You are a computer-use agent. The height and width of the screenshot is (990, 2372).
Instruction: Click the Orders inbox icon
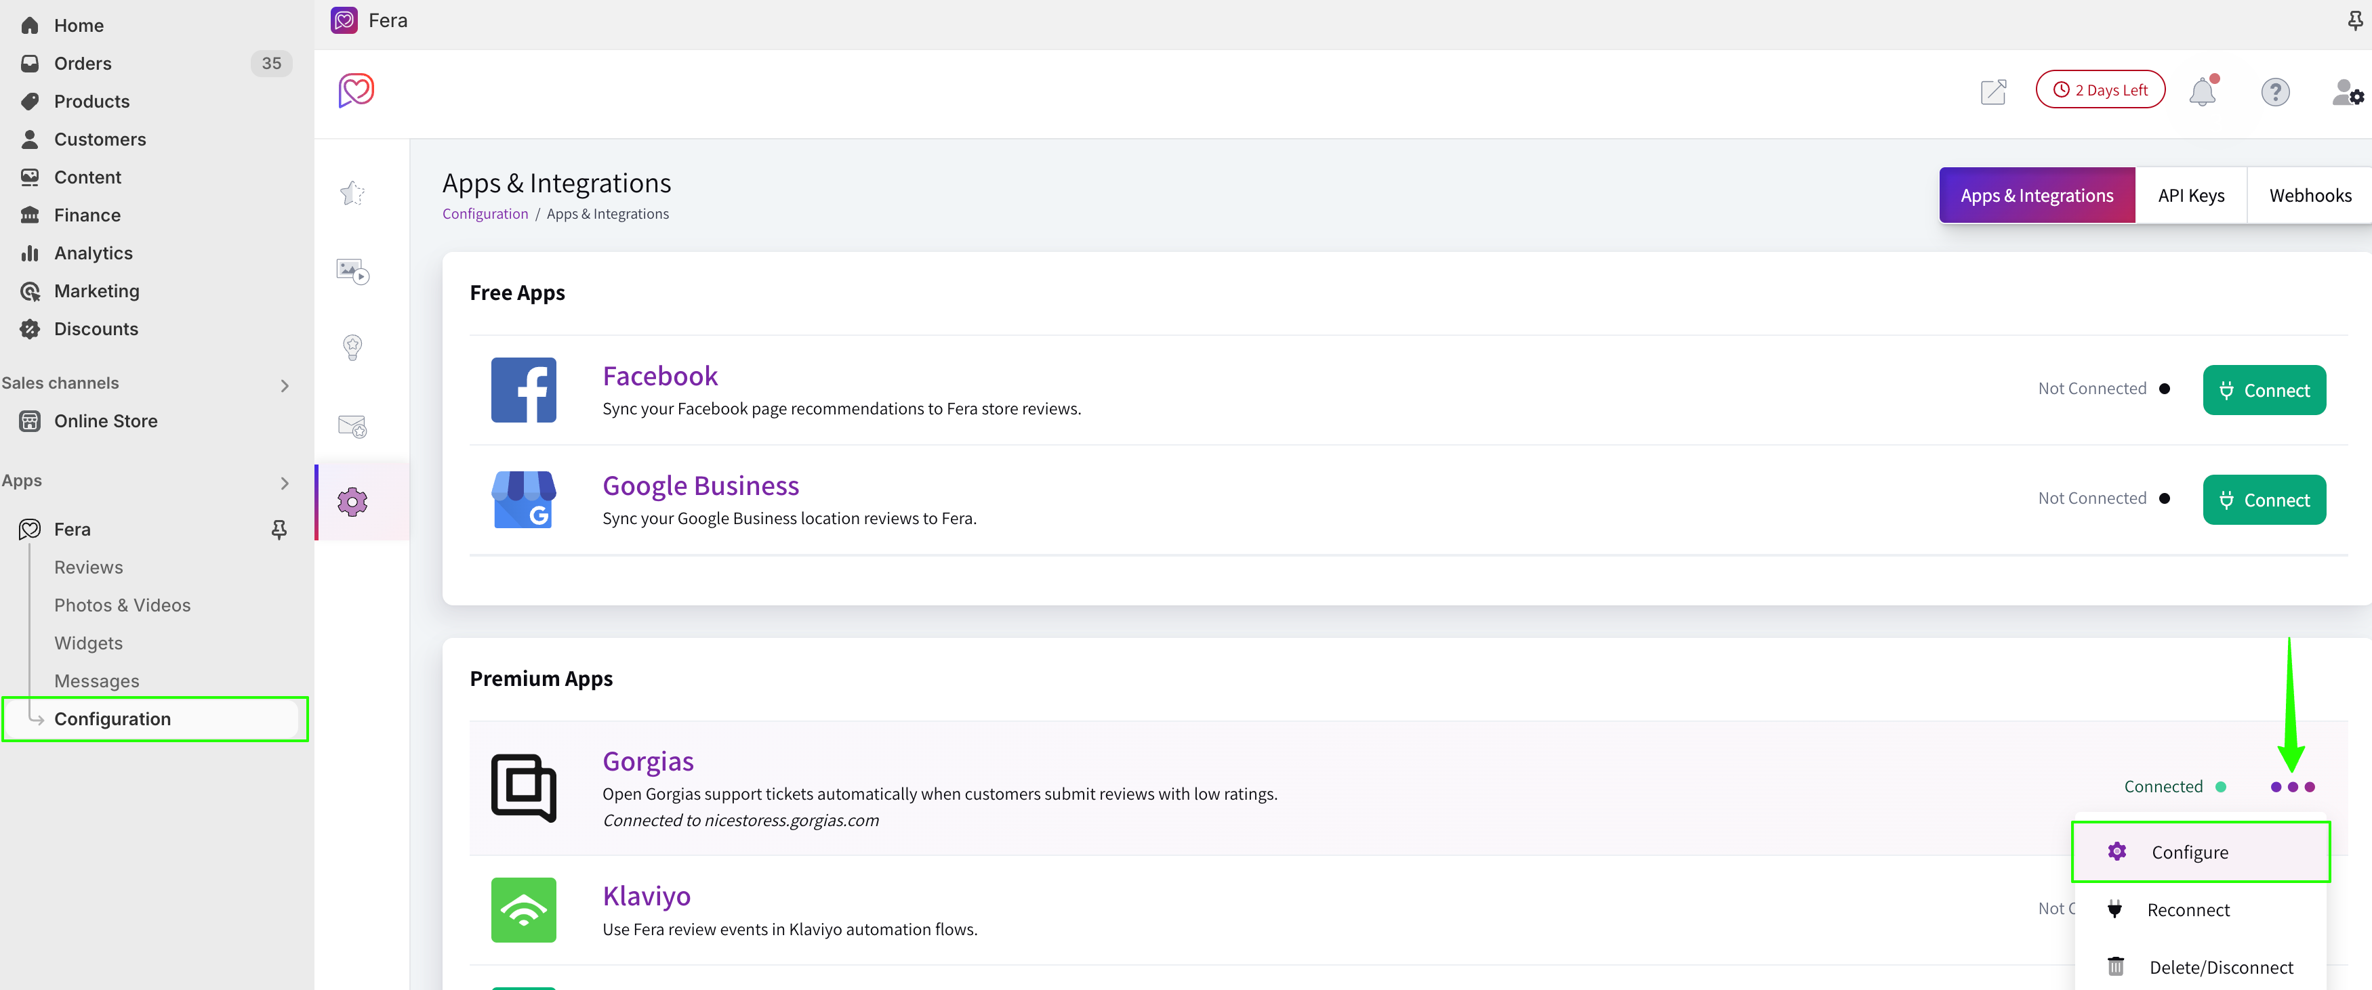tap(29, 62)
